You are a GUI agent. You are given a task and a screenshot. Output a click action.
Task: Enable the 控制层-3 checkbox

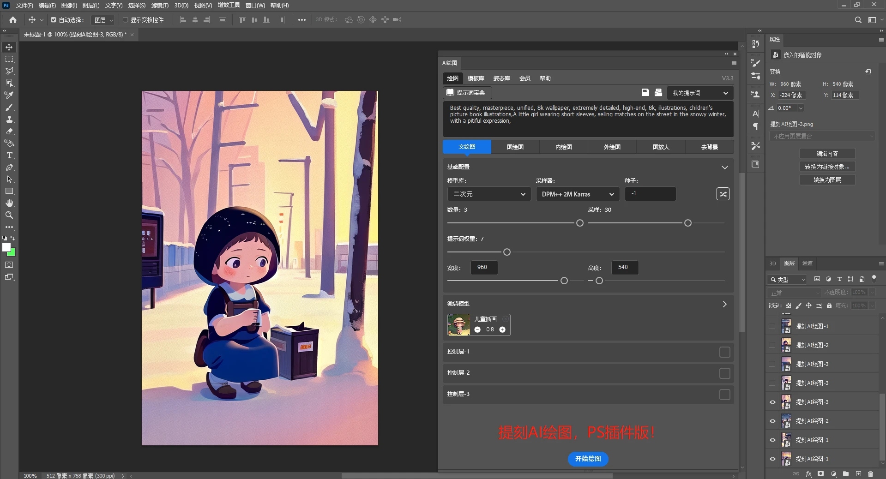click(x=724, y=395)
